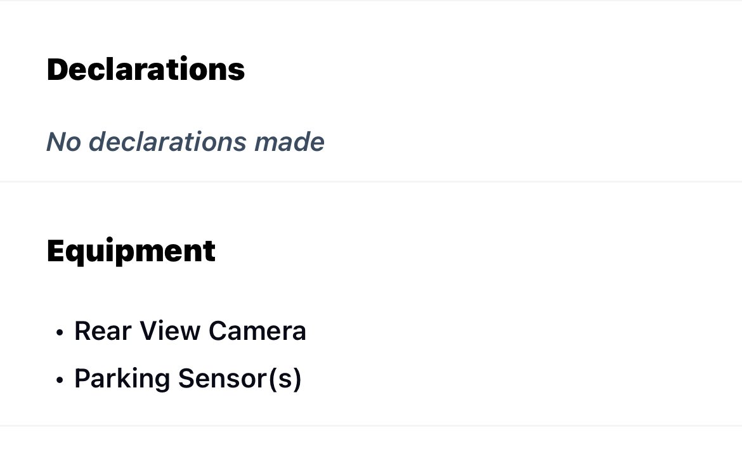Click the word 'View' in equipment list

coord(170,331)
